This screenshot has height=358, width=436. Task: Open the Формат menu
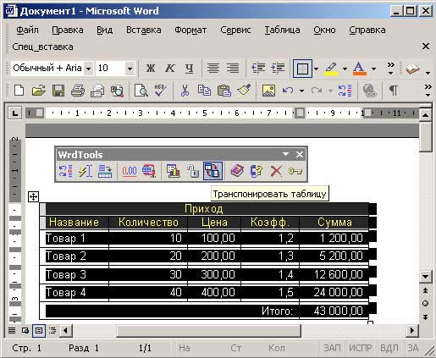point(190,30)
